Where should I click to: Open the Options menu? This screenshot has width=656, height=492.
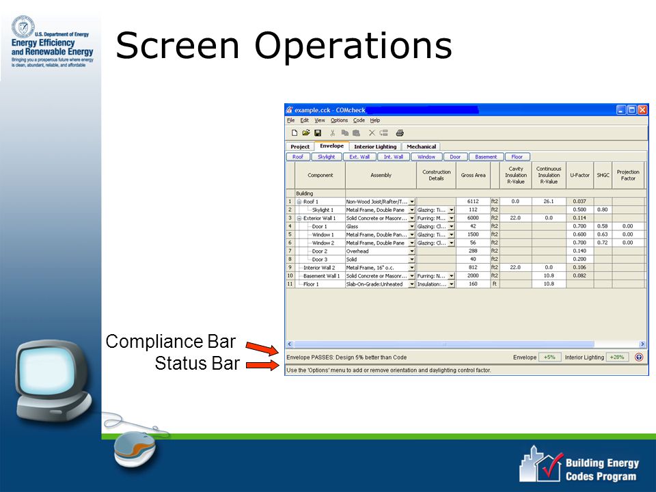(339, 120)
